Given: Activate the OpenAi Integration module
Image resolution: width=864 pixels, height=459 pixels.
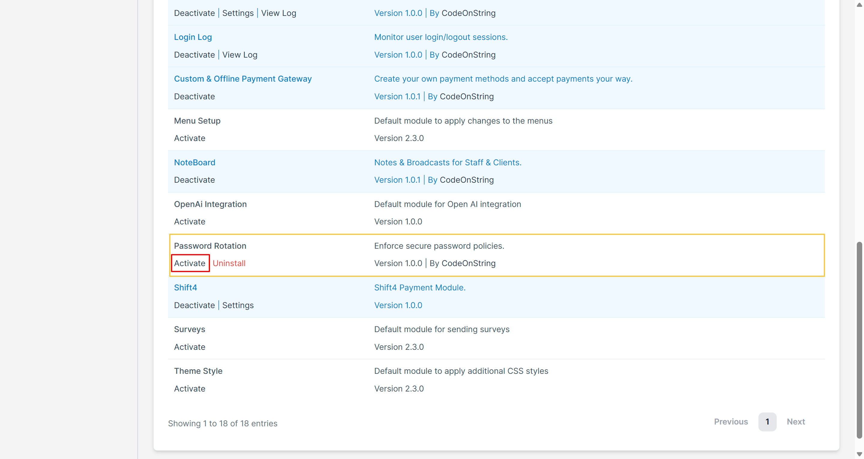Looking at the screenshot, I should pyautogui.click(x=190, y=221).
